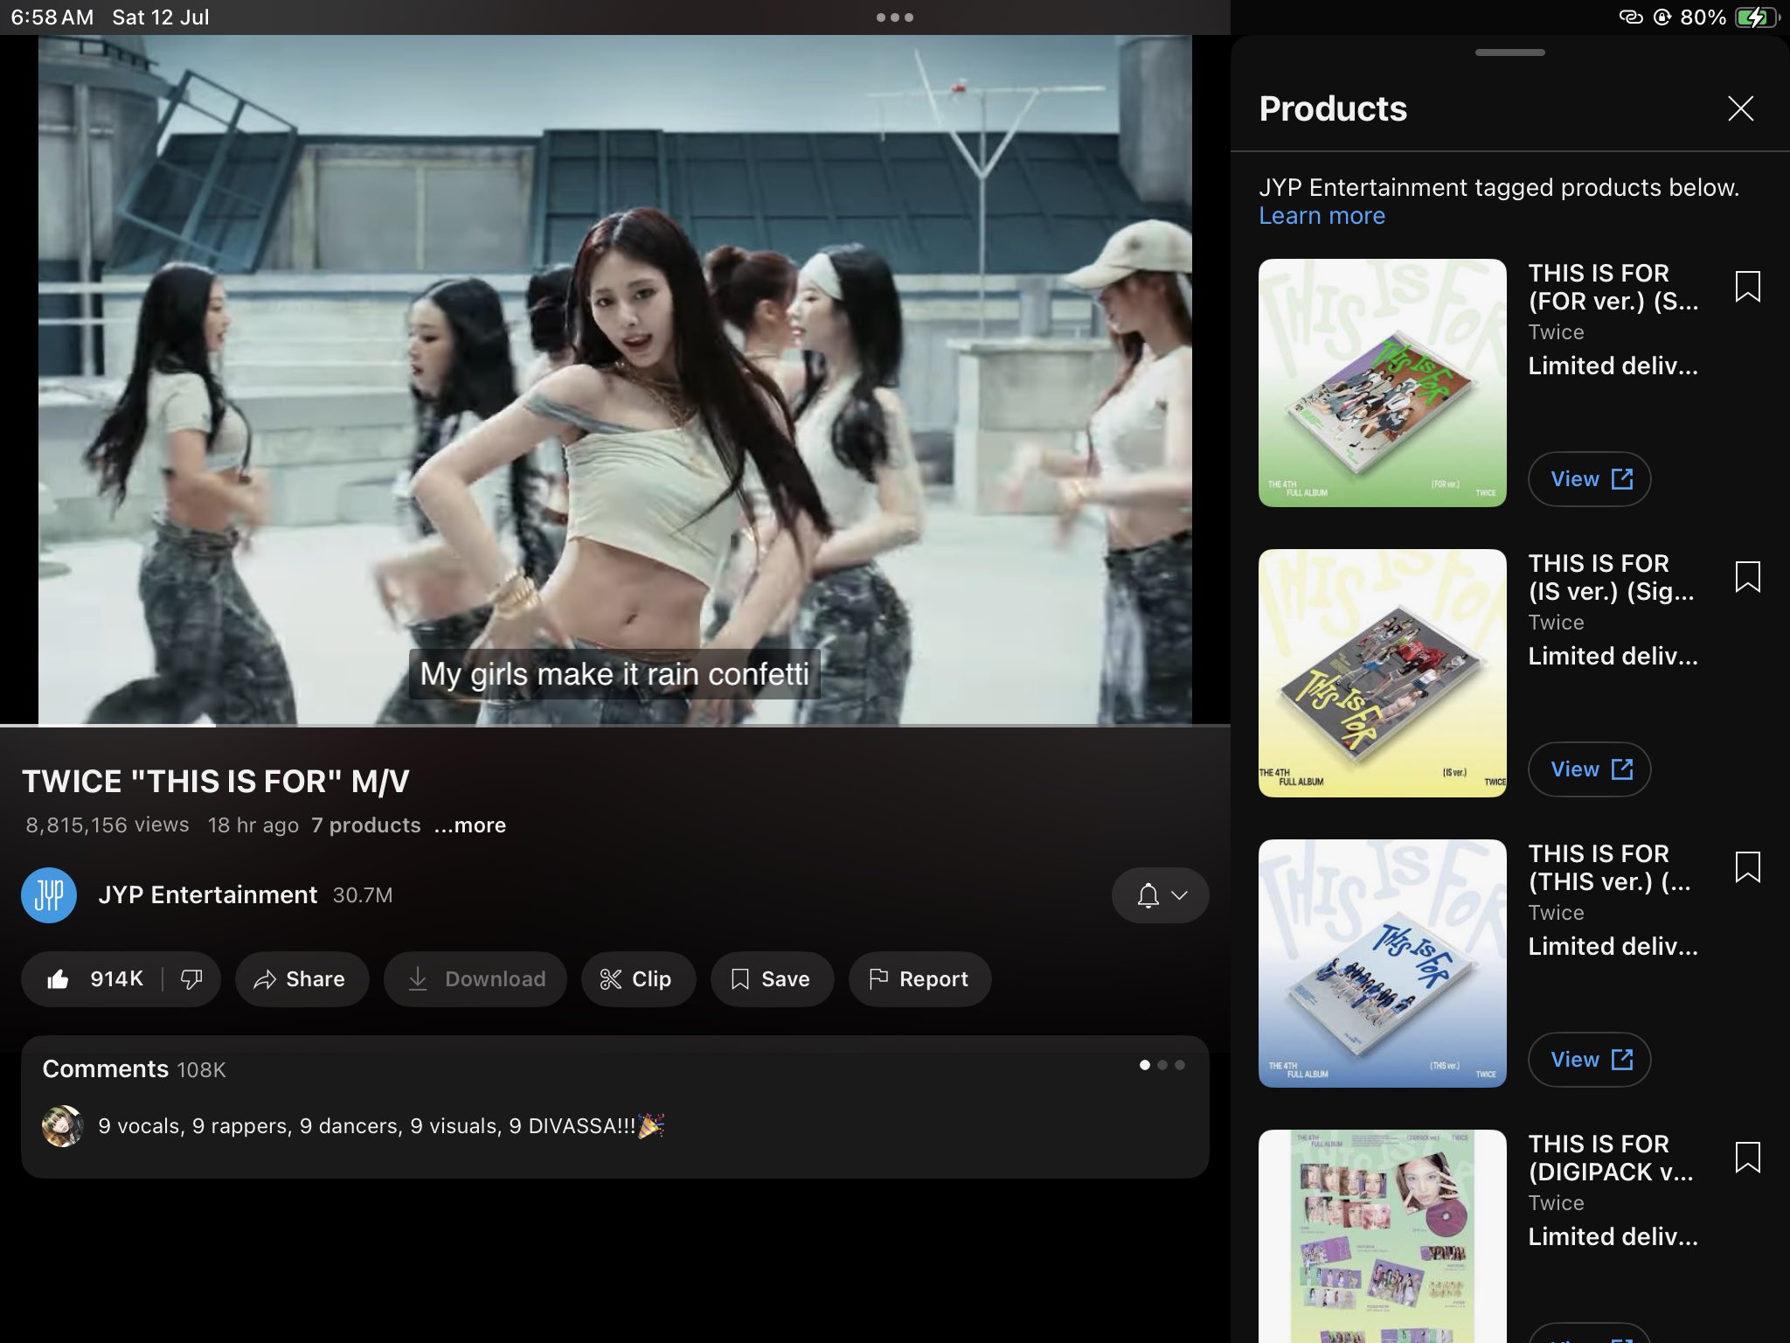Viewport: 1790px width, 1343px height.
Task: Open Clip scissors tool
Action: coord(638,979)
